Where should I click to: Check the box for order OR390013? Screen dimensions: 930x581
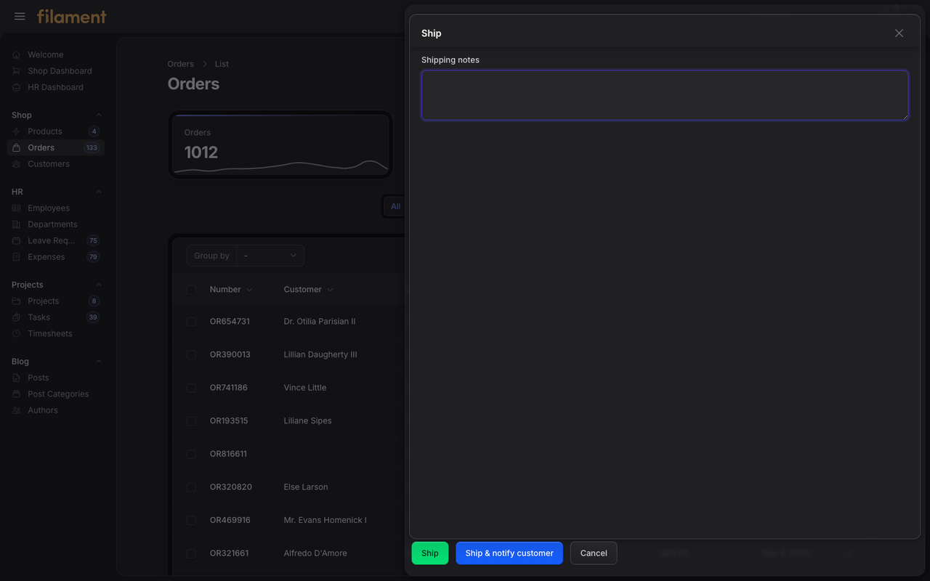[191, 355]
